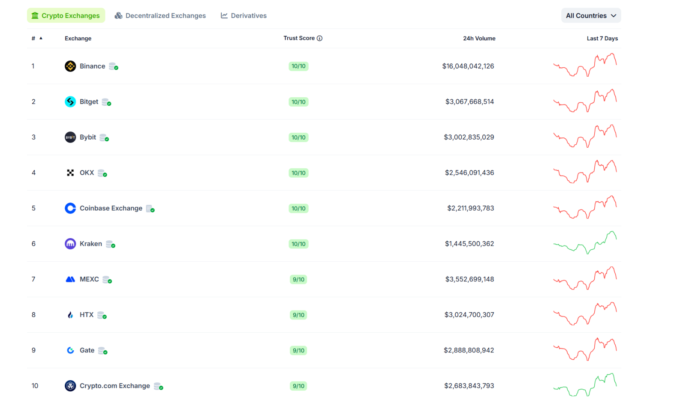Click the $2,888,808,942 volume value
This screenshot has width=686, height=403.
(469, 350)
